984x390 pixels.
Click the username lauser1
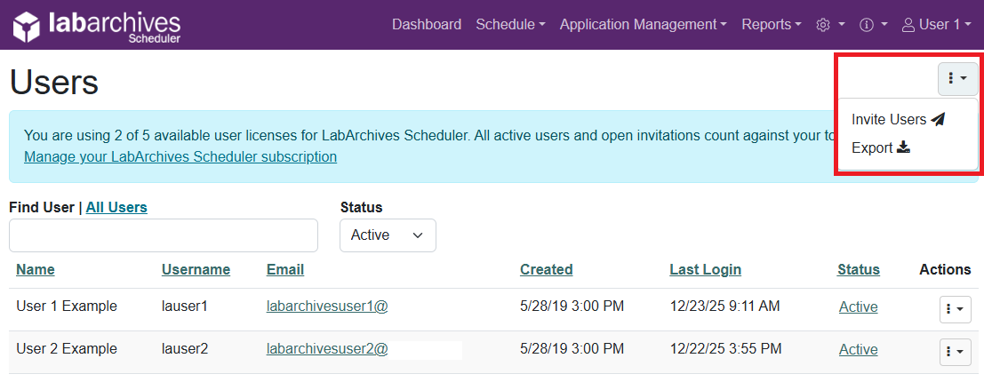[185, 306]
